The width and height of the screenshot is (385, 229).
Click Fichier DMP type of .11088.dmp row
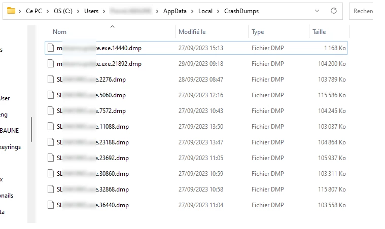pyautogui.click(x=268, y=127)
